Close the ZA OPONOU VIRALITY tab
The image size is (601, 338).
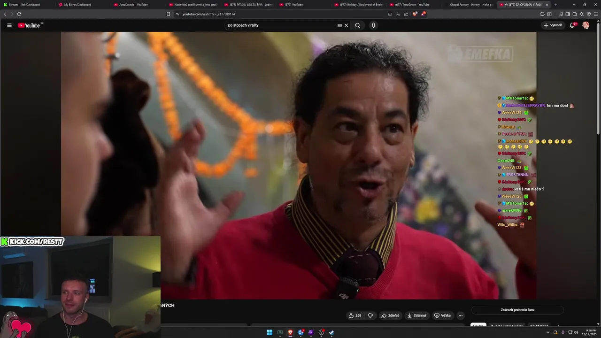(547, 5)
